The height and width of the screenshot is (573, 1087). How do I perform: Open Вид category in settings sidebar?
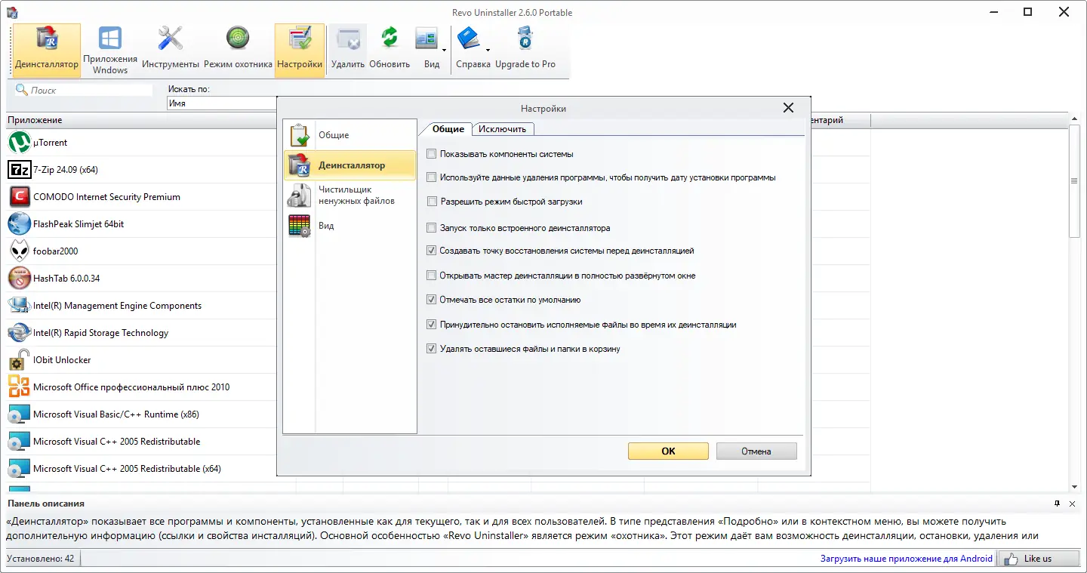point(350,225)
